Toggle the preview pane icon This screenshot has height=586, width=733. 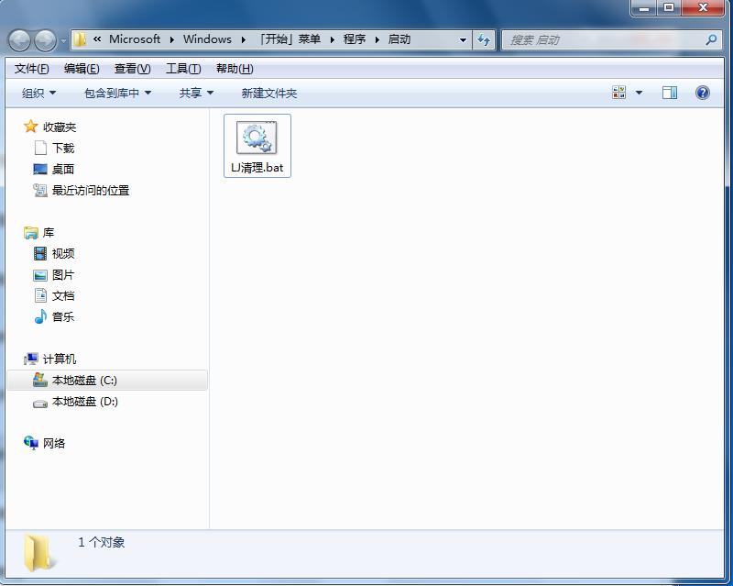[x=670, y=93]
